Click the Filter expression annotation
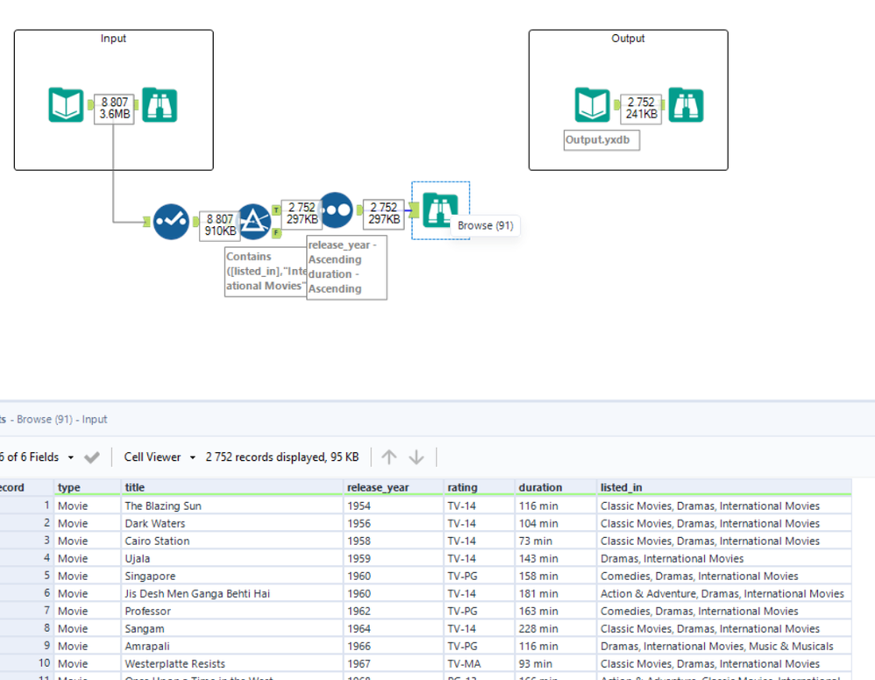This screenshot has width=875, height=680. tap(266, 272)
